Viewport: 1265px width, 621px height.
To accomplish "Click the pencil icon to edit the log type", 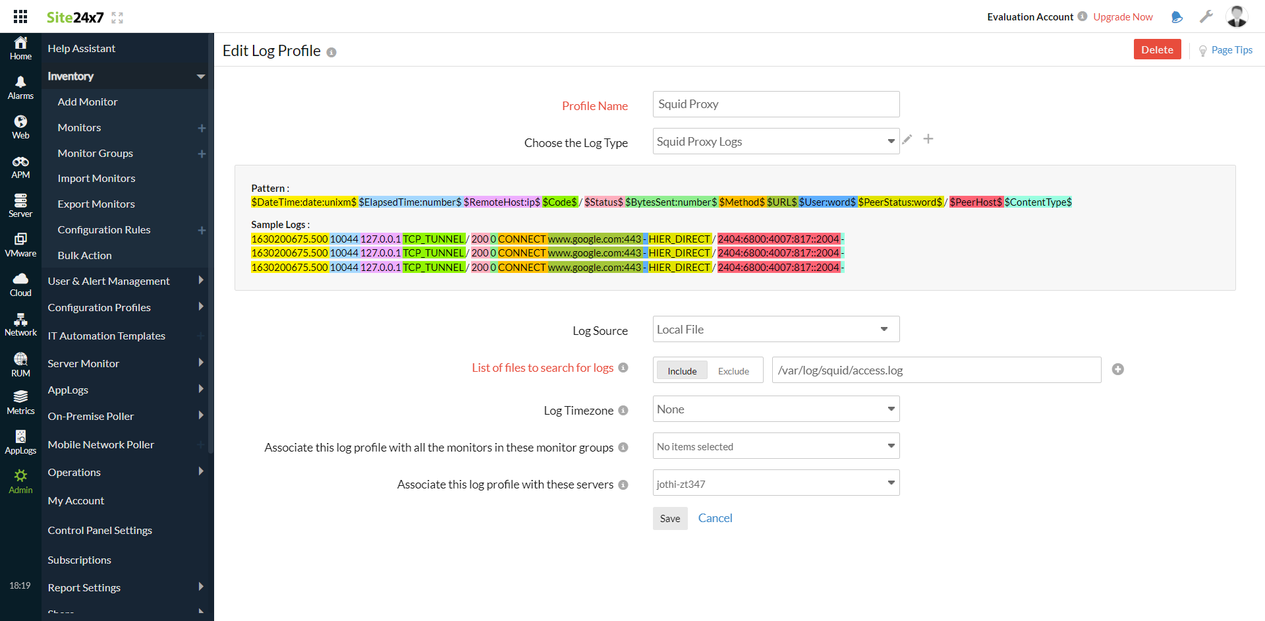I will click(907, 139).
